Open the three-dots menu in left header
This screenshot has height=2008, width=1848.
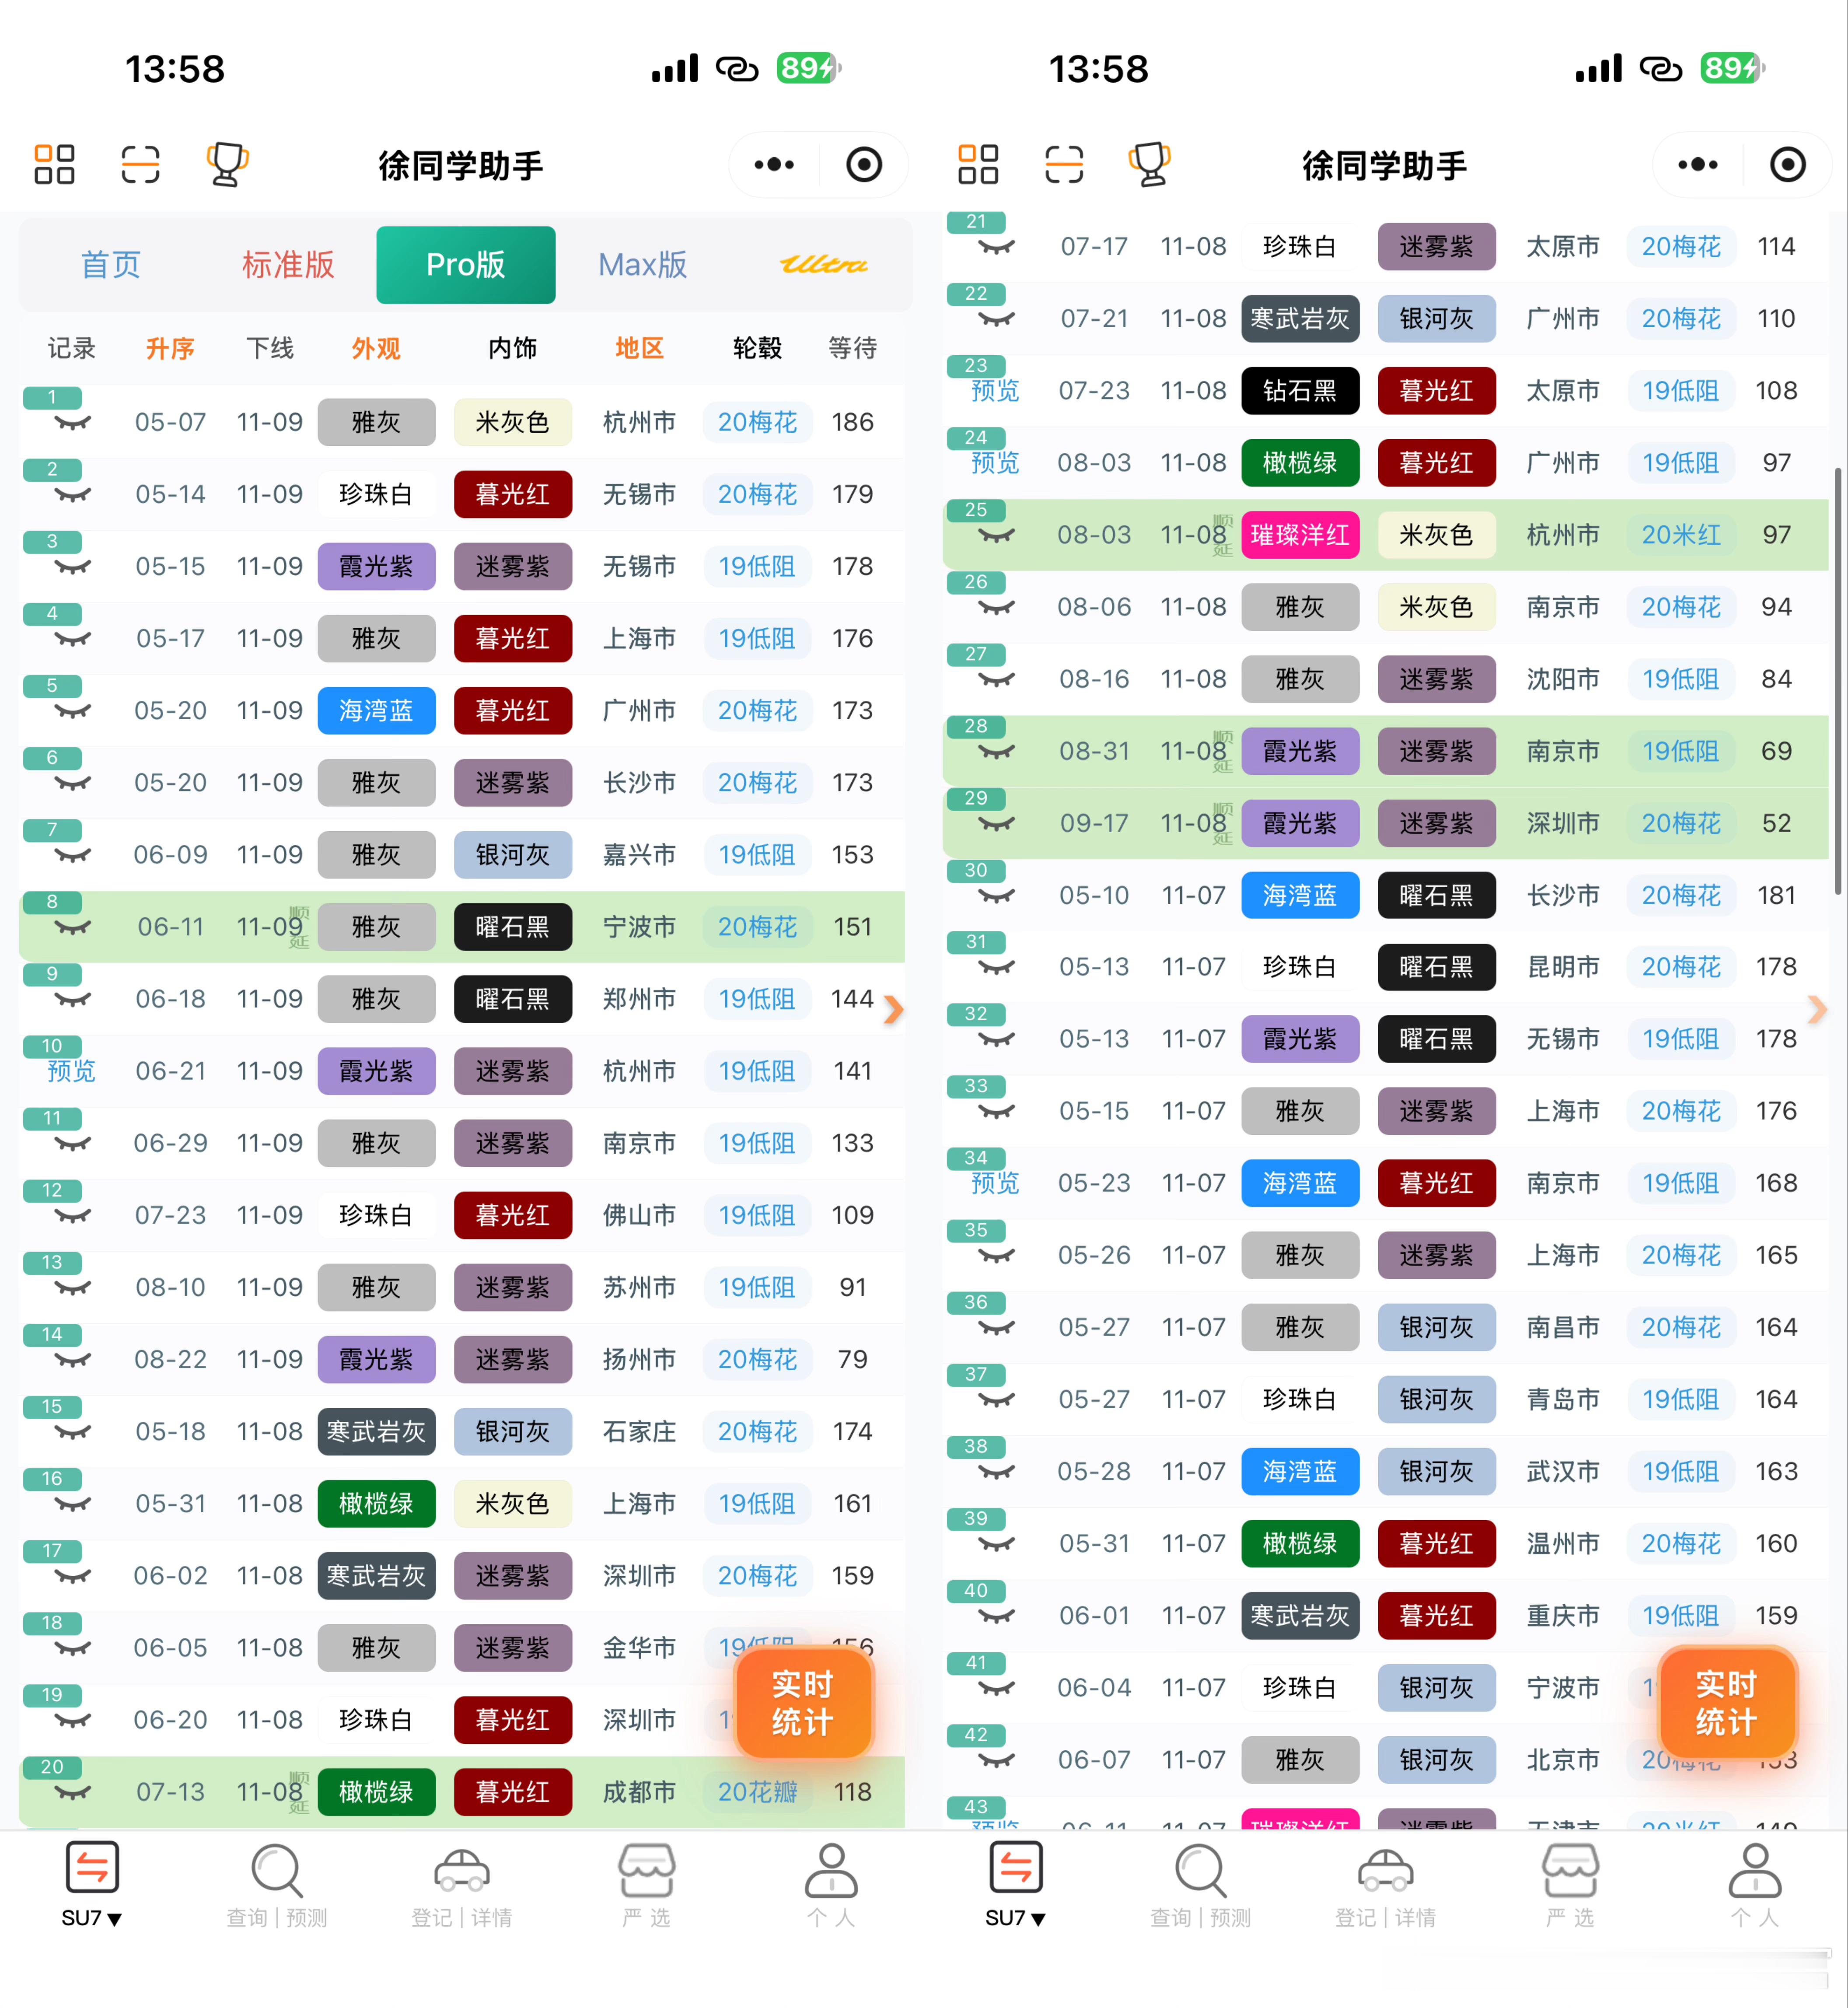tap(774, 165)
